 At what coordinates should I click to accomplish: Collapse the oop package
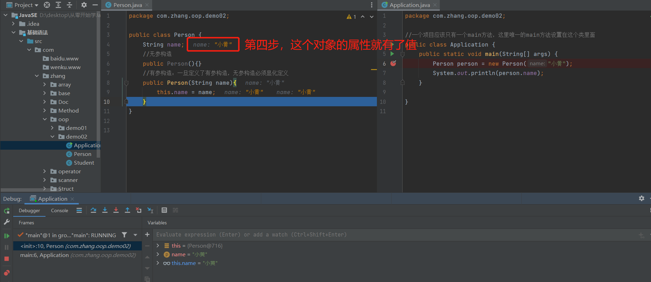click(44, 119)
